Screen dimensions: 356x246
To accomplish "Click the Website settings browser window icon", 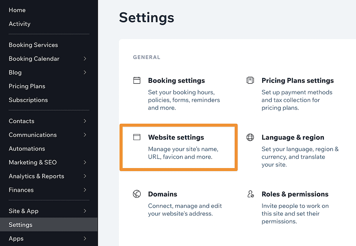I will (137, 137).
